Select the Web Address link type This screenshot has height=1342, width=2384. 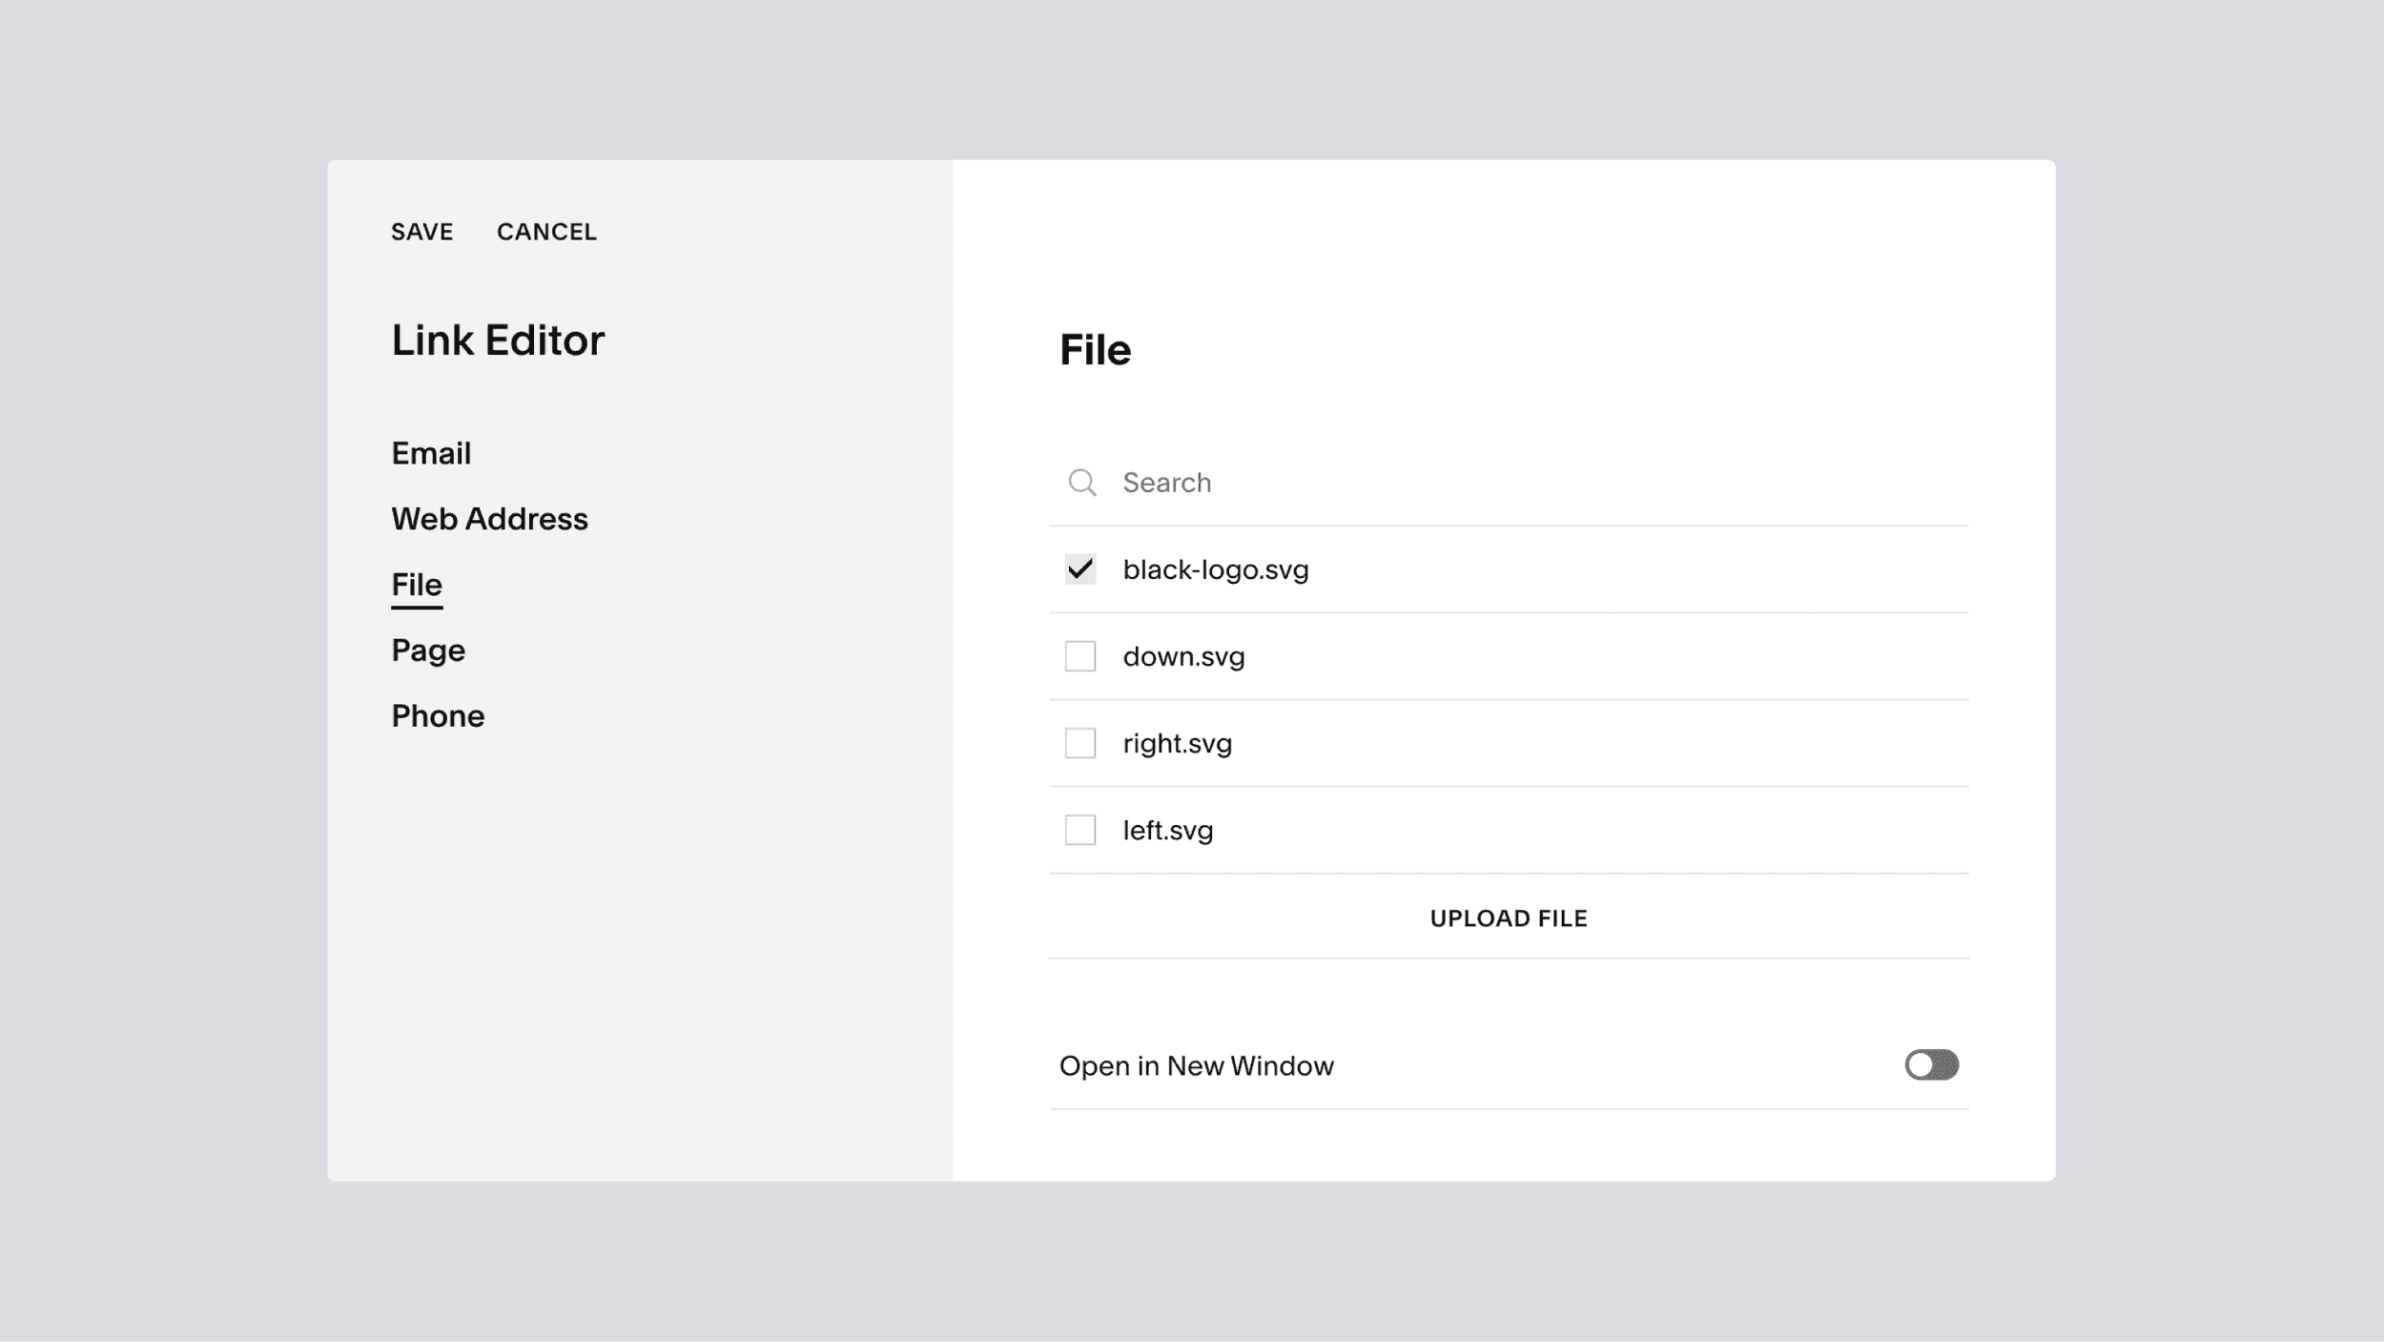click(489, 519)
